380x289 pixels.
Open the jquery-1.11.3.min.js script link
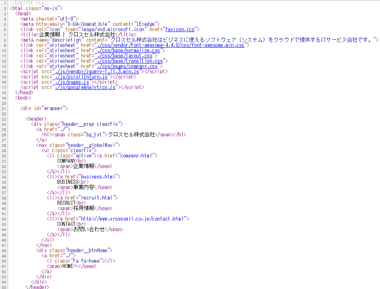[97, 72]
